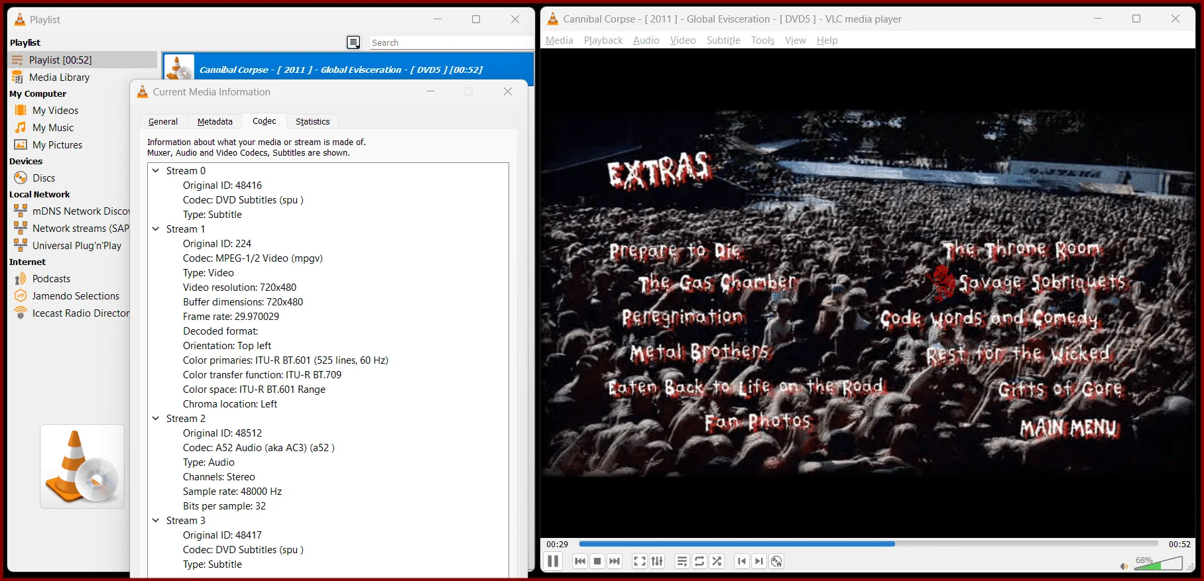This screenshot has width=1204, height=581.
Task: Open the DVD menu icon
Action: (776, 561)
